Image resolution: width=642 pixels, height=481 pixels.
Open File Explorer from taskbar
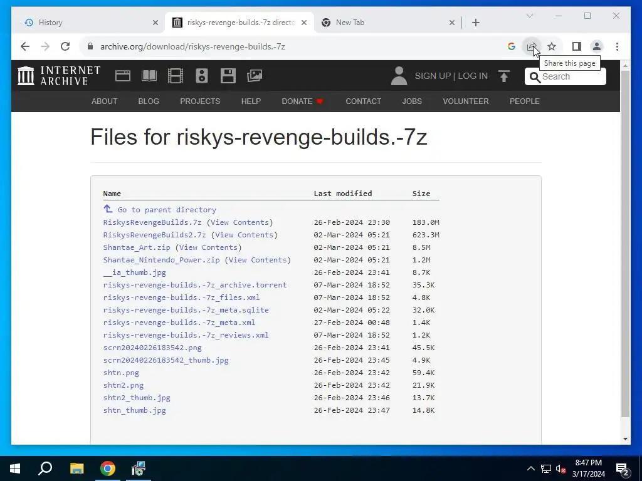coord(76,468)
